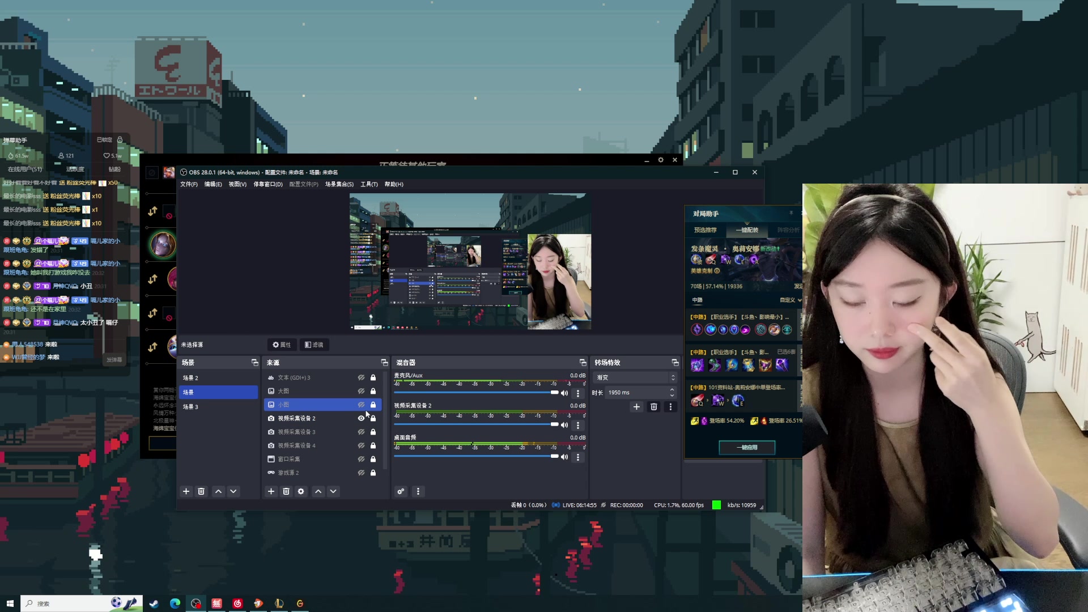Adjust 视频采集设备 2 volume slider
This screenshot has height=612, width=1088.
click(477, 424)
